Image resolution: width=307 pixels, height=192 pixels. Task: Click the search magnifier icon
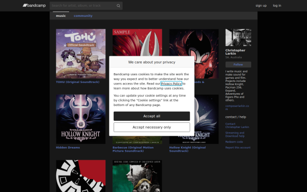click(118, 6)
